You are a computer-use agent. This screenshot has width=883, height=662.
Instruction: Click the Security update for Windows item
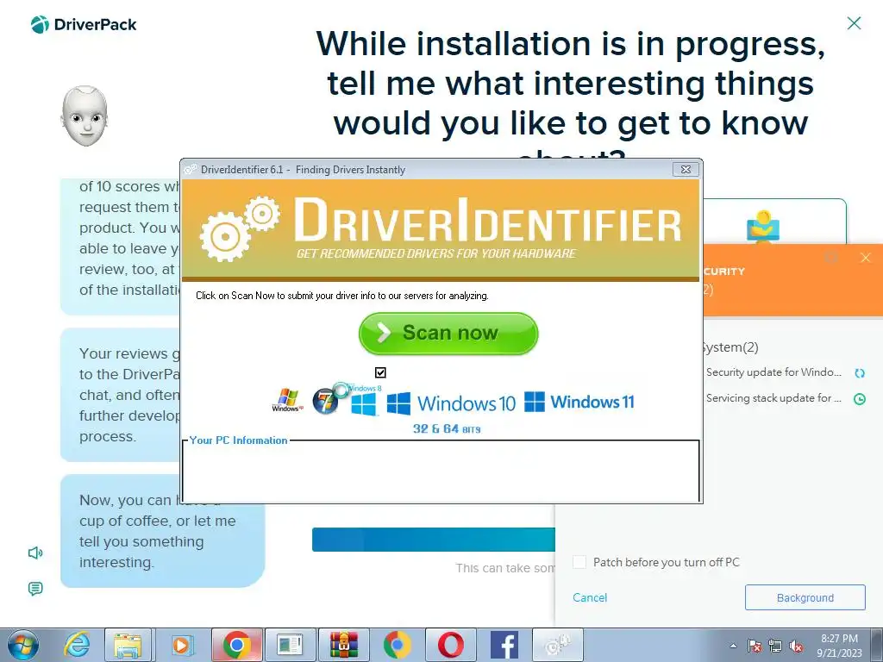(x=773, y=372)
